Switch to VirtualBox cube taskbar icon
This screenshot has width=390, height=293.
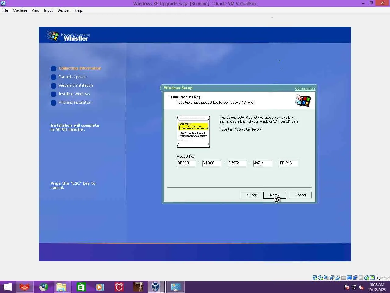[156, 287]
